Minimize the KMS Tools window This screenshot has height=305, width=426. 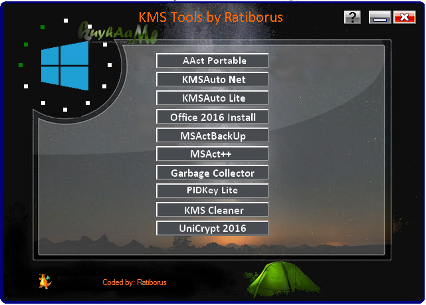point(380,17)
